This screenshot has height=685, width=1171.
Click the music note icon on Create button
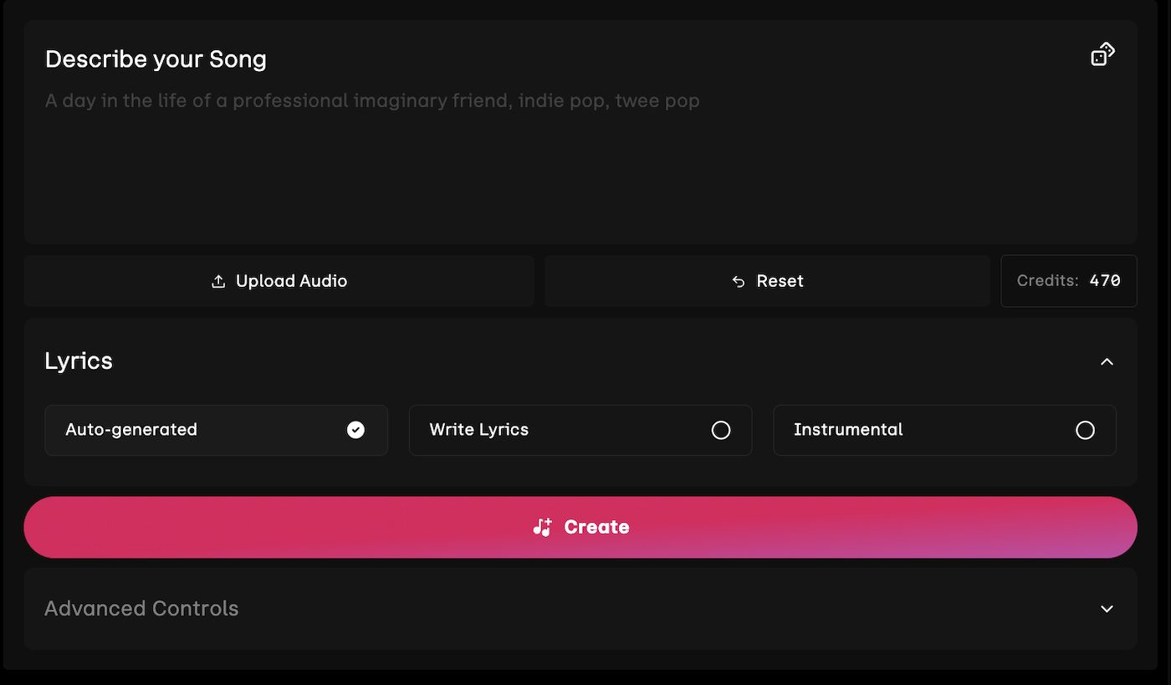pos(542,527)
